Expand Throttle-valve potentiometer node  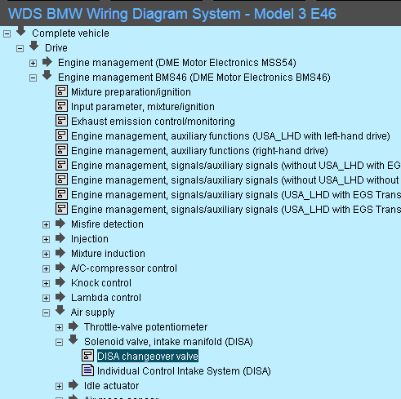click(x=60, y=328)
